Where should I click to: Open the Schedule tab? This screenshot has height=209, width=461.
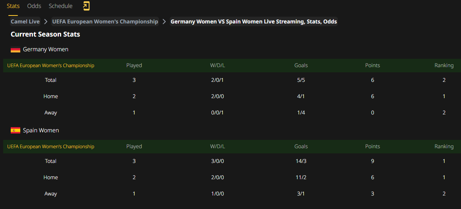pyautogui.click(x=60, y=6)
